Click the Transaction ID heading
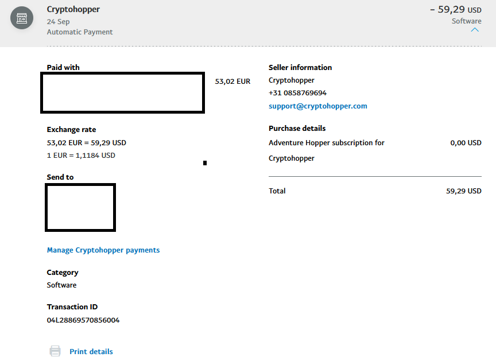The height and width of the screenshot is (361, 496). (72, 307)
